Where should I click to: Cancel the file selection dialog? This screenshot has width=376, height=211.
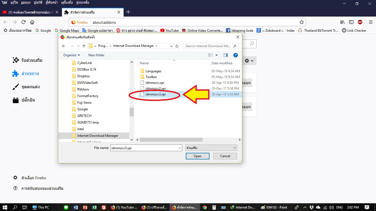(x=225, y=156)
